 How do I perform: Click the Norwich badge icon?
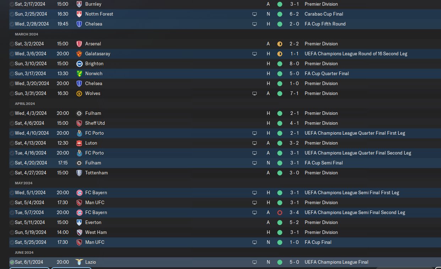[x=79, y=74]
